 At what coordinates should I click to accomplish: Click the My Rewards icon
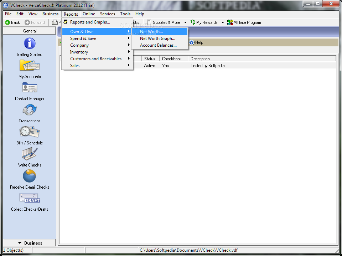tap(193, 22)
